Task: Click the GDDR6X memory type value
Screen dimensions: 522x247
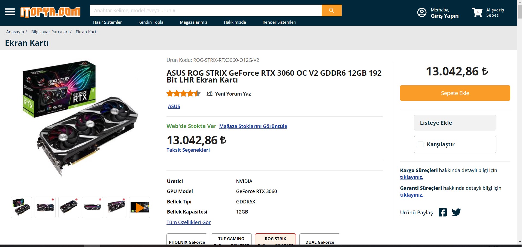Action: coord(245,202)
